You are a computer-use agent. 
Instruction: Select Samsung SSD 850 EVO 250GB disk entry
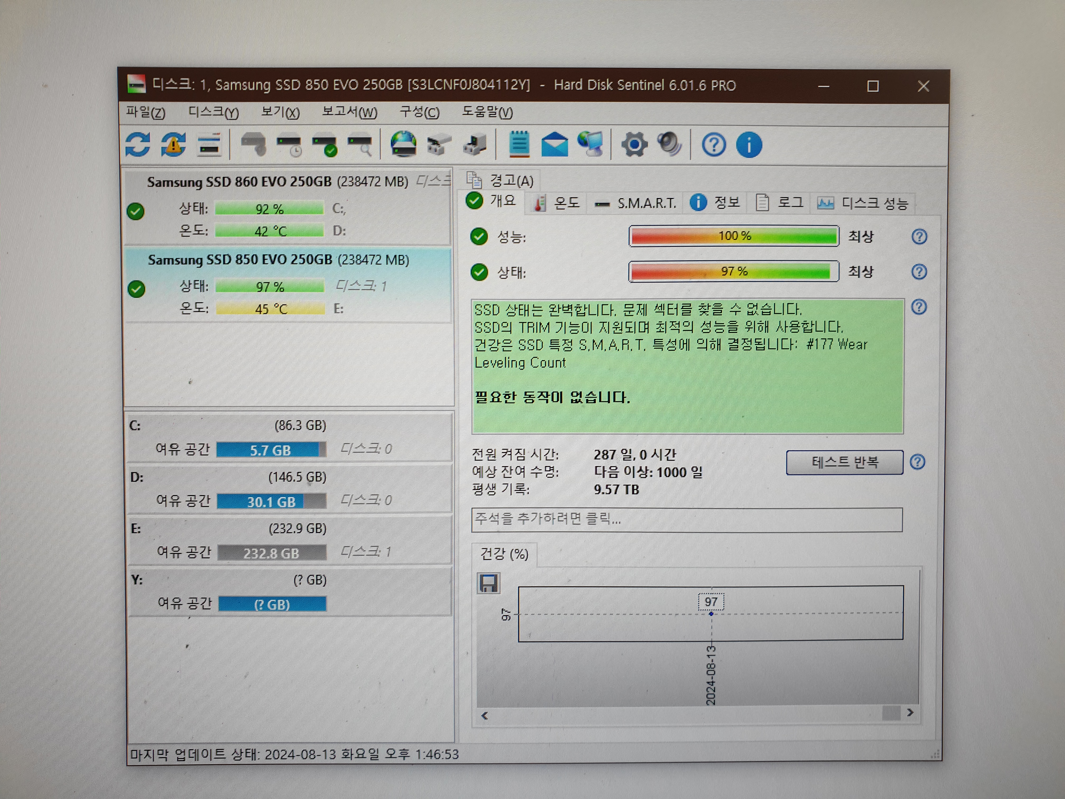[287, 285]
